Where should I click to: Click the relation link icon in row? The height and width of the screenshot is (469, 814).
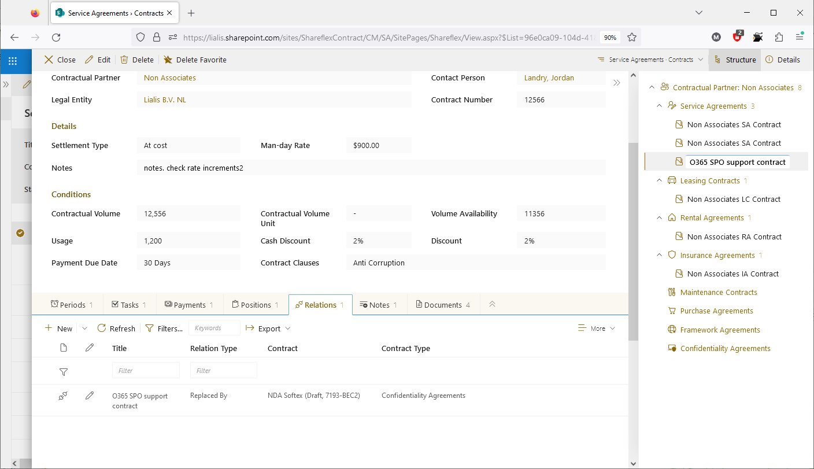click(x=64, y=396)
